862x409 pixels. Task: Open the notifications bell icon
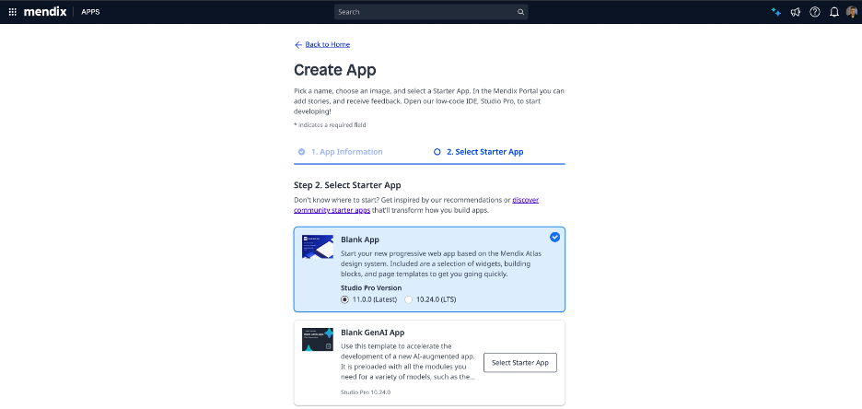(x=834, y=12)
